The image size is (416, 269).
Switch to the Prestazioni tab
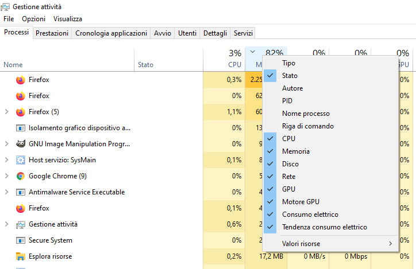(x=52, y=33)
